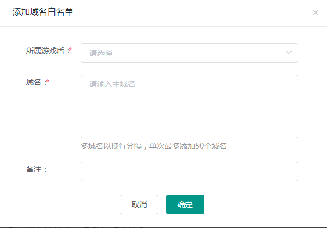Confirm with the green 确定 button

[x=185, y=205]
